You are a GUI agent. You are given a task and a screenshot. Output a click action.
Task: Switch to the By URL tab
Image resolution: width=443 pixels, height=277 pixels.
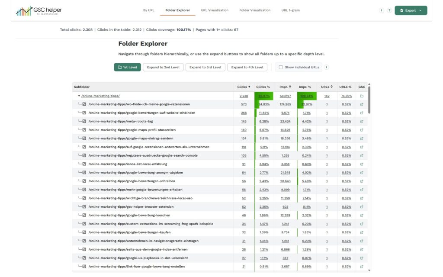[149, 10]
